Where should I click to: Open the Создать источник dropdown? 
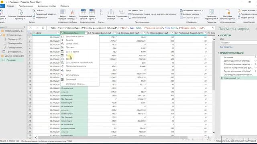(x=247, y=10)
